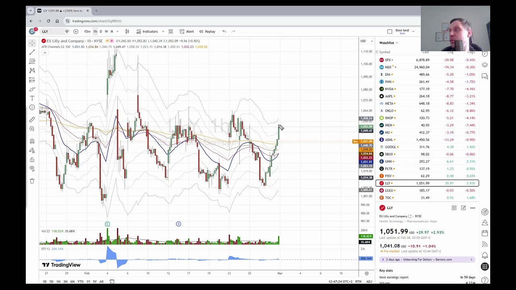The image size is (516, 290).
Task: Toggle lock all drawings
Action: click(x=32, y=159)
